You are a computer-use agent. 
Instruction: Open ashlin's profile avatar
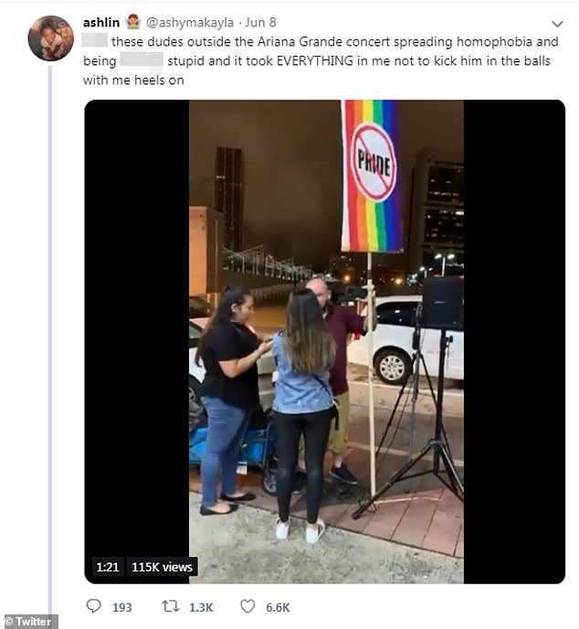[50, 38]
